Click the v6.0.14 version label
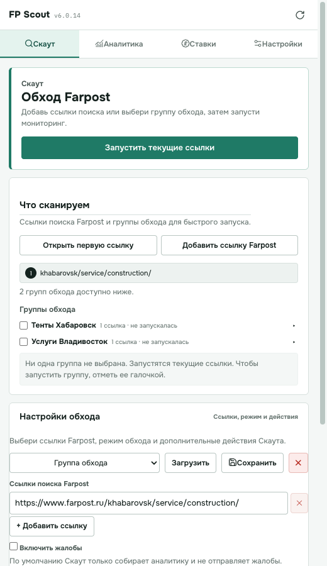 pos(67,16)
